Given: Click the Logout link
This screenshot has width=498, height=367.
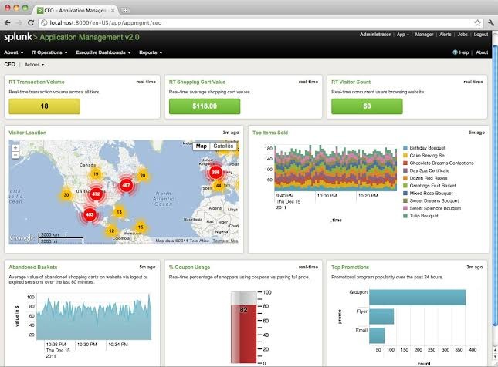Looking at the screenshot, I should [480, 35].
